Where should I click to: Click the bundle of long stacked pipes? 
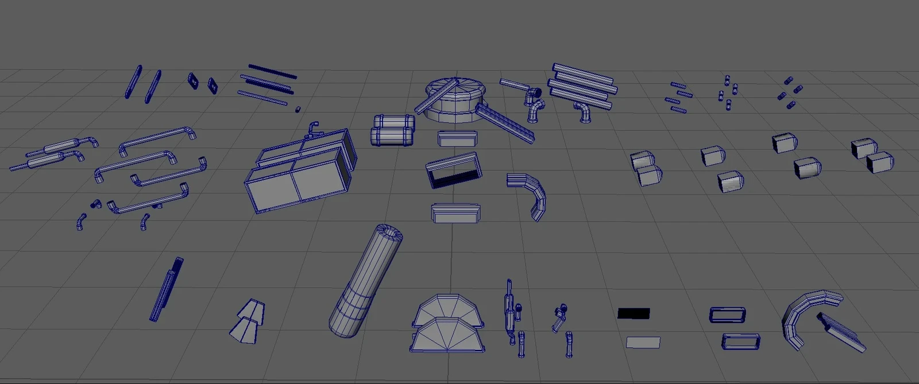[x=582, y=85]
